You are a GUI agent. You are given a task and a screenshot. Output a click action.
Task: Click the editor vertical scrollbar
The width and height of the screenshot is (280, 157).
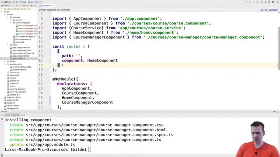[279, 48]
